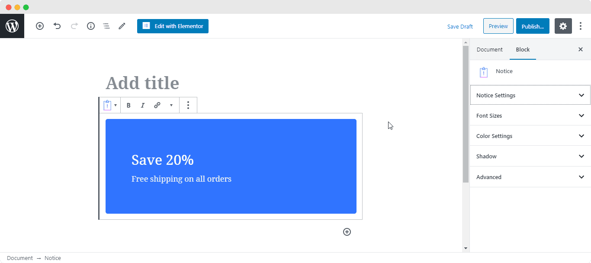Open more rich text controls dropdown
This screenshot has height=263, width=591.
pos(171,105)
